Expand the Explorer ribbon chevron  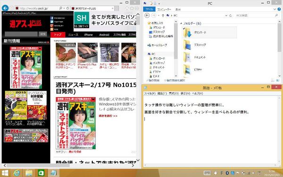275,9
